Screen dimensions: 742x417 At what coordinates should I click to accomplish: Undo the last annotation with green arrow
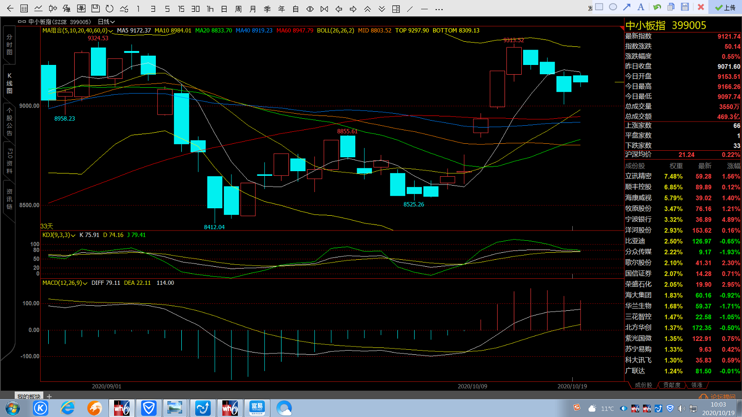click(657, 7)
